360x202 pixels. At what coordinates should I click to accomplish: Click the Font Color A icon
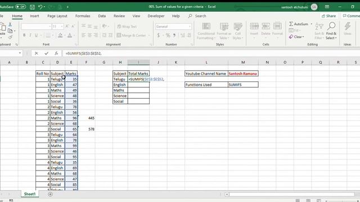tap(70, 35)
